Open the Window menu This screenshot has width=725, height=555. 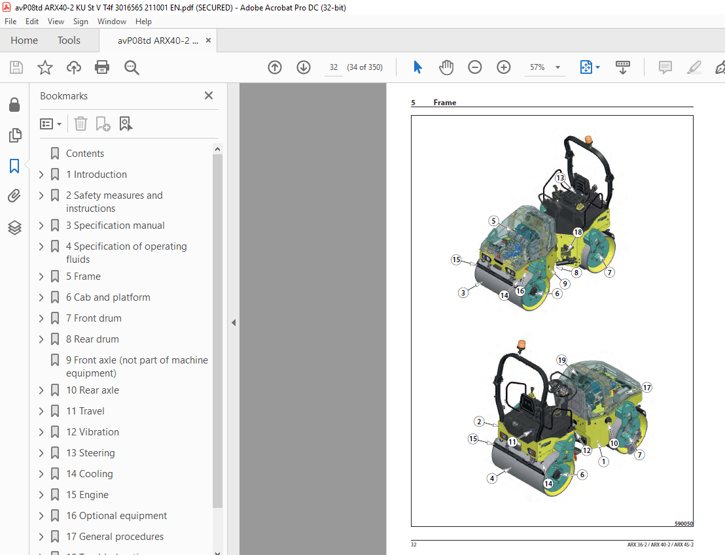[111, 22]
